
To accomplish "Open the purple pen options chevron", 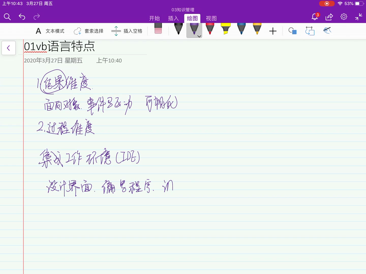I will pos(199,36).
